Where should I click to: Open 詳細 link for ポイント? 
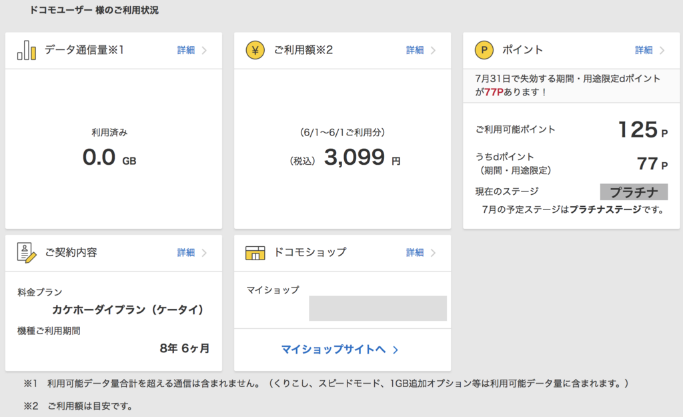[x=644, y=50]
